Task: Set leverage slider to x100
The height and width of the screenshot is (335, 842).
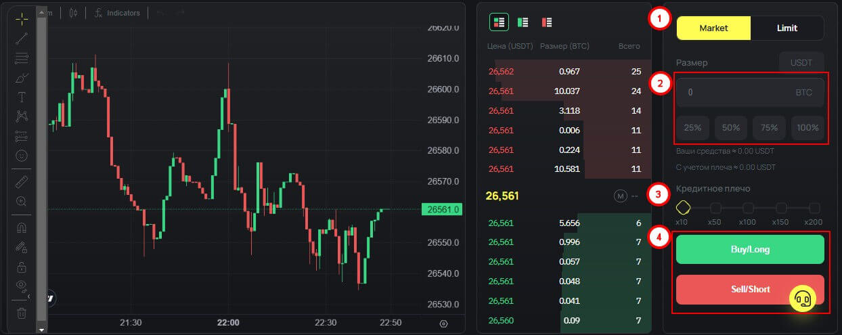Action: point(748,208)
